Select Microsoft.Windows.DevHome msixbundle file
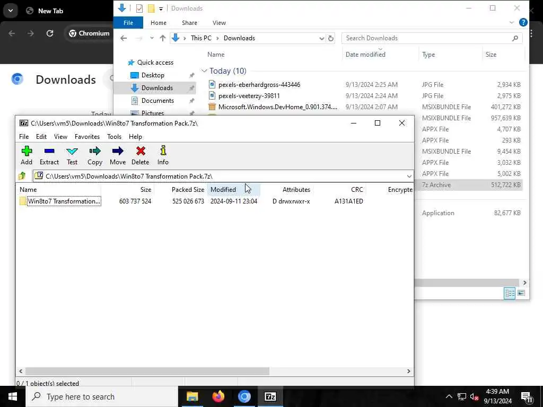Screen dimensions: 543x407 [x=277, y=107]
